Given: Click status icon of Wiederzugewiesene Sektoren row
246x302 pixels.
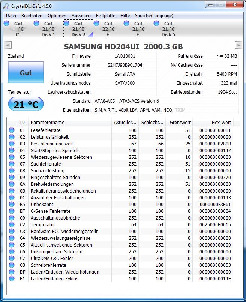Looking at the screenshot, I should [12, 157].
